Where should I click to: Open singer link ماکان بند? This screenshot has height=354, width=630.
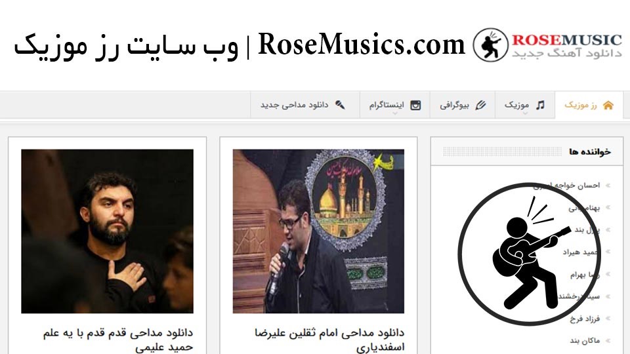585,341
